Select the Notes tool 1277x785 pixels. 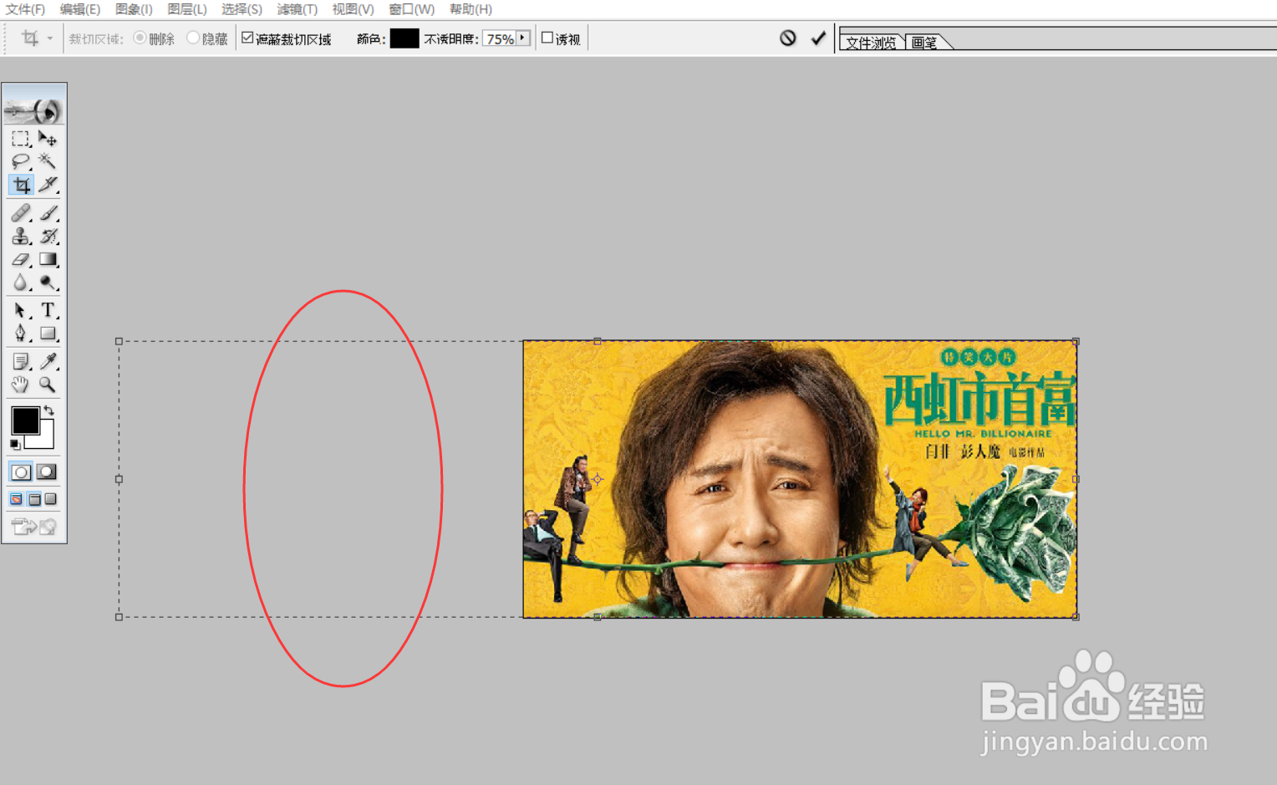[21, 361]
